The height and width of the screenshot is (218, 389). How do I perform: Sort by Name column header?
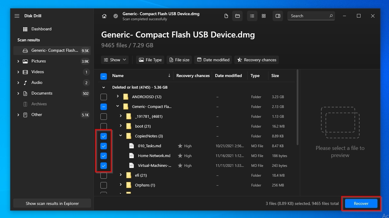118,76
